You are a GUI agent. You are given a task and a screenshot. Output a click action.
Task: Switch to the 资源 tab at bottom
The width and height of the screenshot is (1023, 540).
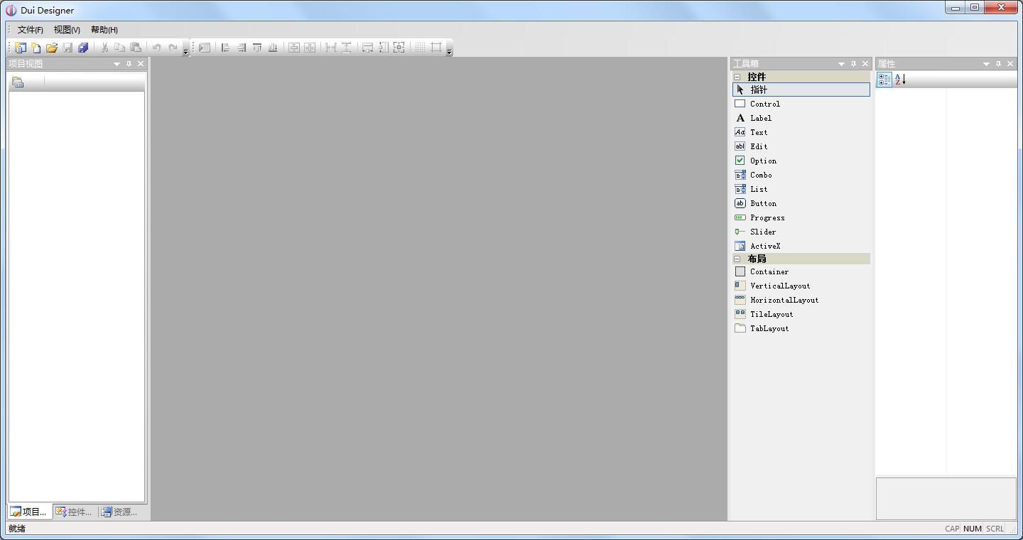119,512
